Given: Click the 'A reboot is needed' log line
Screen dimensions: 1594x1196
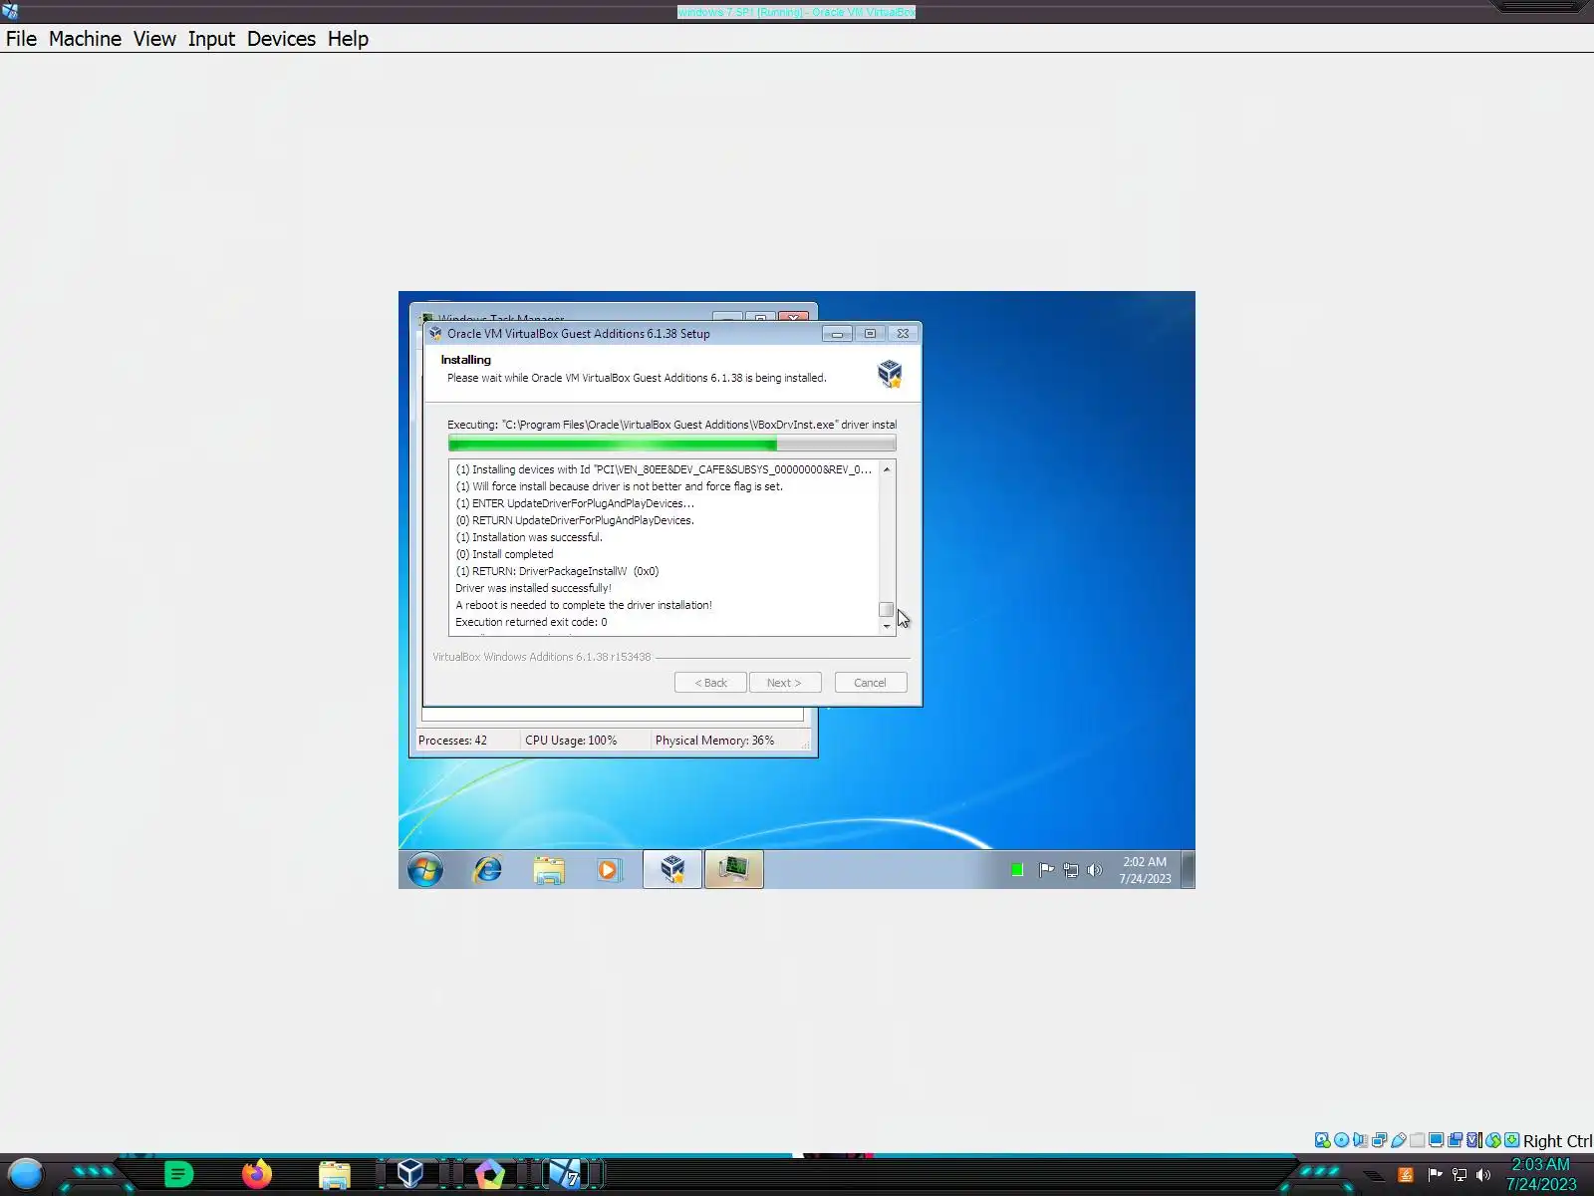Looking at the screenshot, I should (x=584, y=605).
